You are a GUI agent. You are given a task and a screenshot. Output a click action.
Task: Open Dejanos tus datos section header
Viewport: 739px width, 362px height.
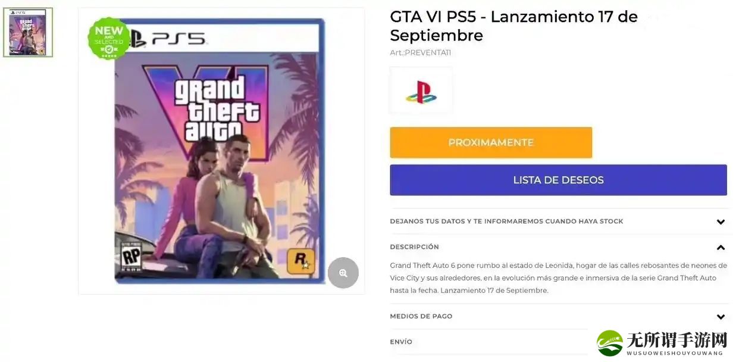pyautogui.click(x=559, y=221)
